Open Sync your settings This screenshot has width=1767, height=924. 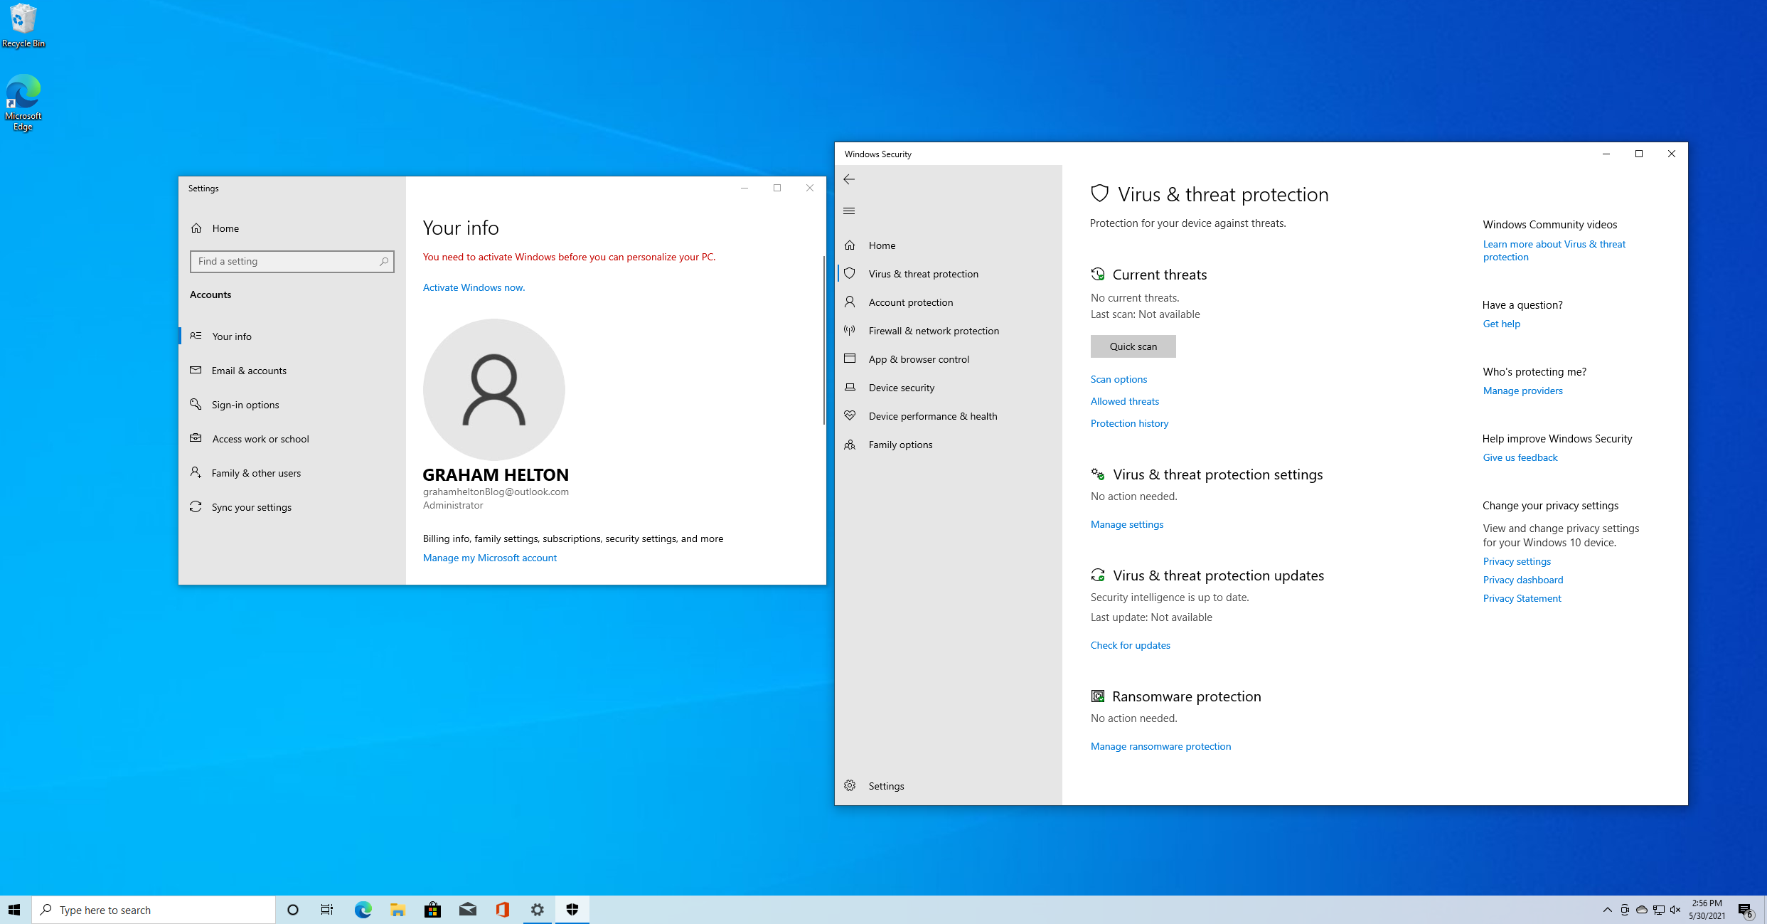pos(292,507)
